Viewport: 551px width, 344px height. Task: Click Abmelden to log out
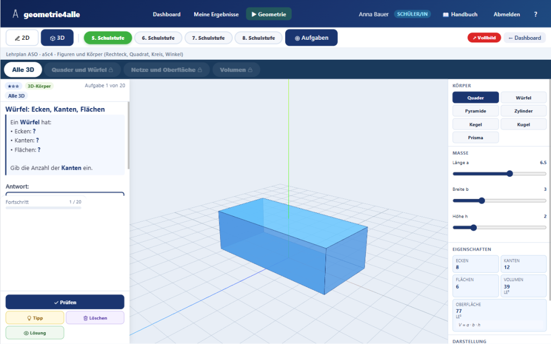[x=507, y=15]
